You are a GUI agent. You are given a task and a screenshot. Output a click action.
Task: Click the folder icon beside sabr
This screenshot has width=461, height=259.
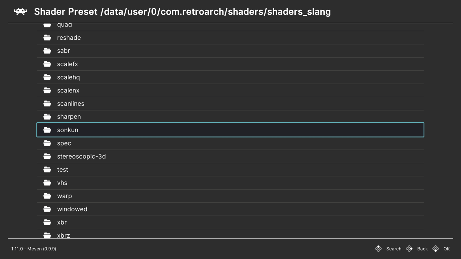(47, 51)
